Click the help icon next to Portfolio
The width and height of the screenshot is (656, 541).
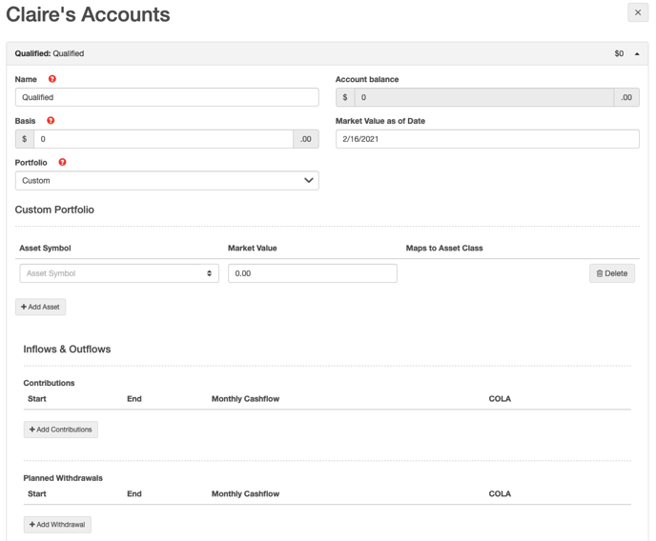(x=62, y=162)
